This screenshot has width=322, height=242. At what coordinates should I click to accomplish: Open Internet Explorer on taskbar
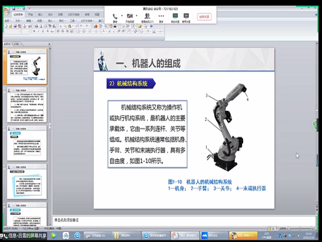point(77,236)
